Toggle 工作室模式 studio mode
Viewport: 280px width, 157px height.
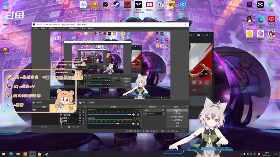tap(177, 120)
